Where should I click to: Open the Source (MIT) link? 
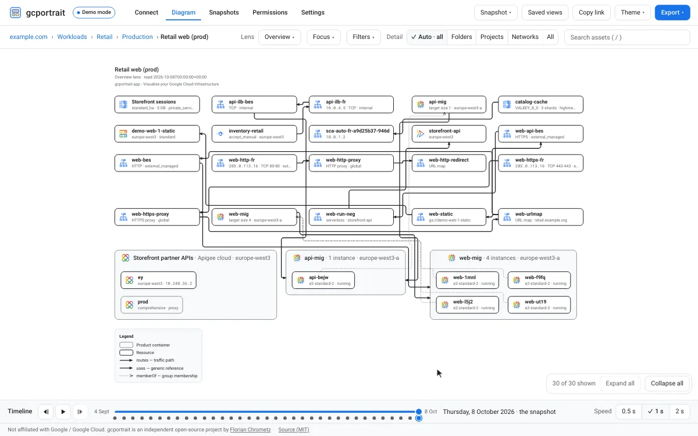294,430
